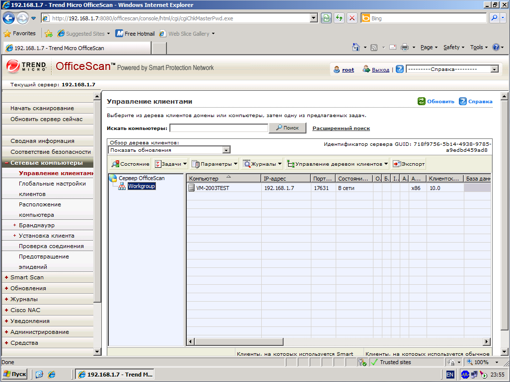The width and height of the screenshot is (510, 382).
Task: Open Favorites star button
Action: pos(19,33)
